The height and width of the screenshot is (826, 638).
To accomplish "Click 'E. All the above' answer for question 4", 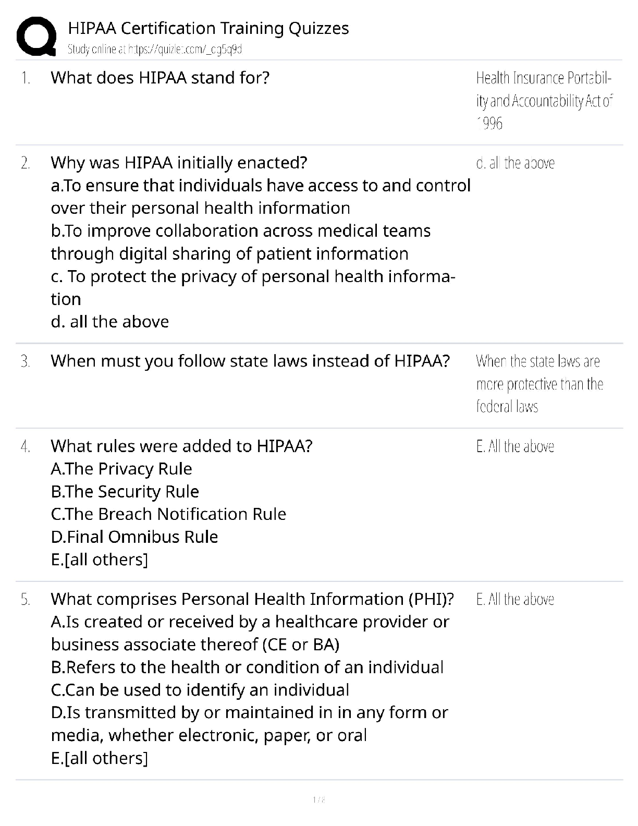I will tap(515, 446).
